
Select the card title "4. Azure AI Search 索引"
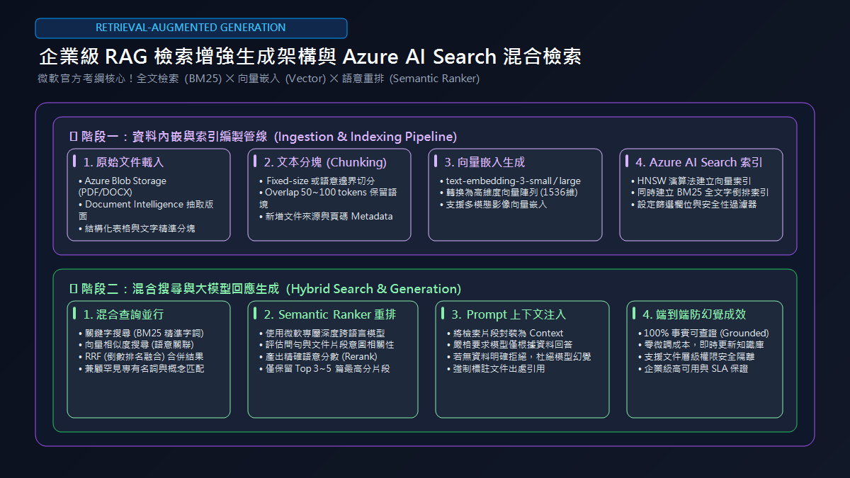699,162
